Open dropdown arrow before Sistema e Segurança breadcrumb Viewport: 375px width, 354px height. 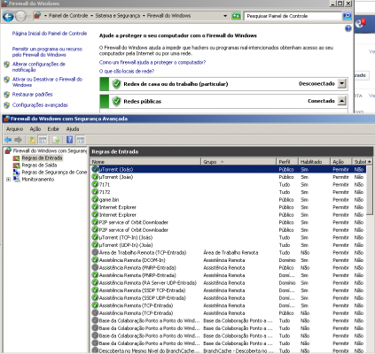[x=91, y=16]
